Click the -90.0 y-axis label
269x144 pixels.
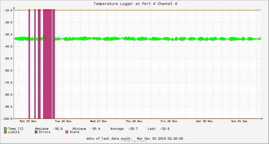[x=8, y=107]
